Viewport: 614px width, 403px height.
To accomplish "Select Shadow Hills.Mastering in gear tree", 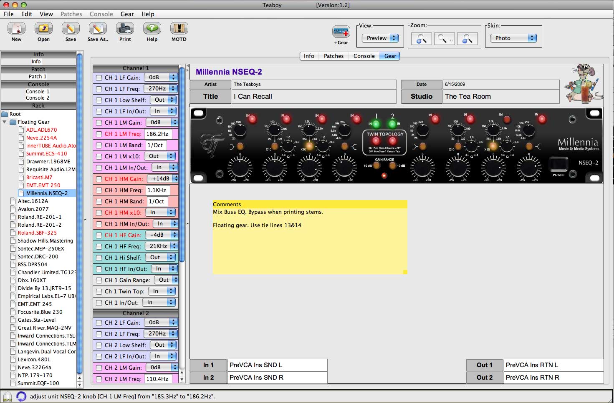I will (45, 241).
